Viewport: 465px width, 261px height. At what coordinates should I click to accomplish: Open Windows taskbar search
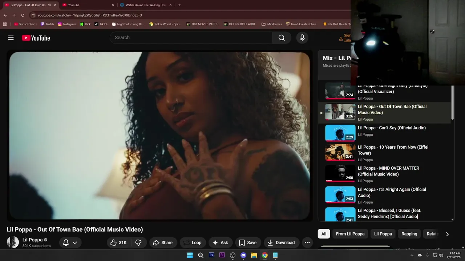(x=201, y=255)
